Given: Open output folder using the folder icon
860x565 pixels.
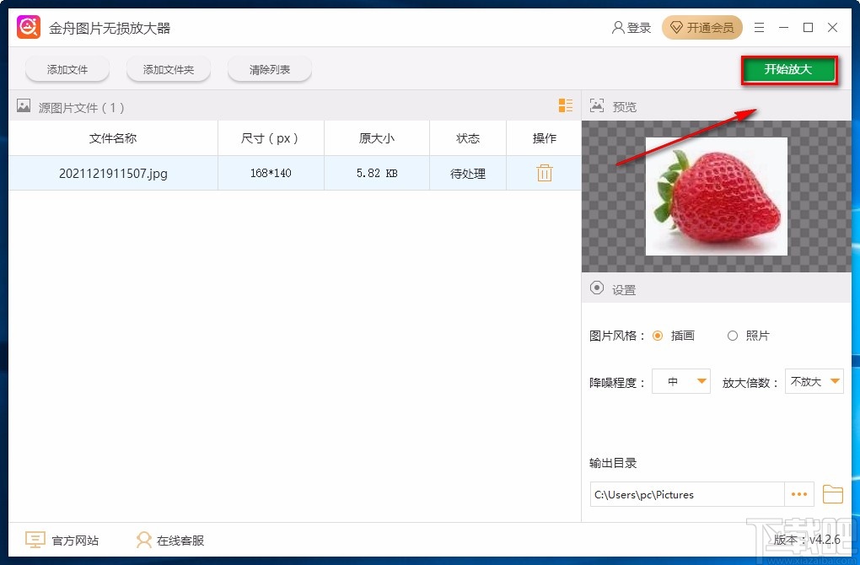Looking at the screenshot, I should [x=832, y=494].
